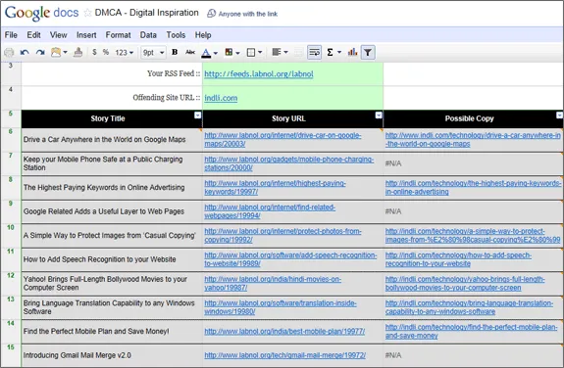Open the feeds.labnol.org/labnol feed link
Viewport: 564px width, 368px height.
pyautogui.click(x=259, y=74)
